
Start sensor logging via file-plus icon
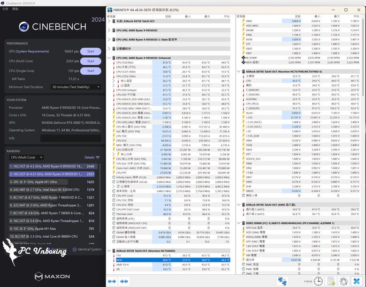[331, 281]
